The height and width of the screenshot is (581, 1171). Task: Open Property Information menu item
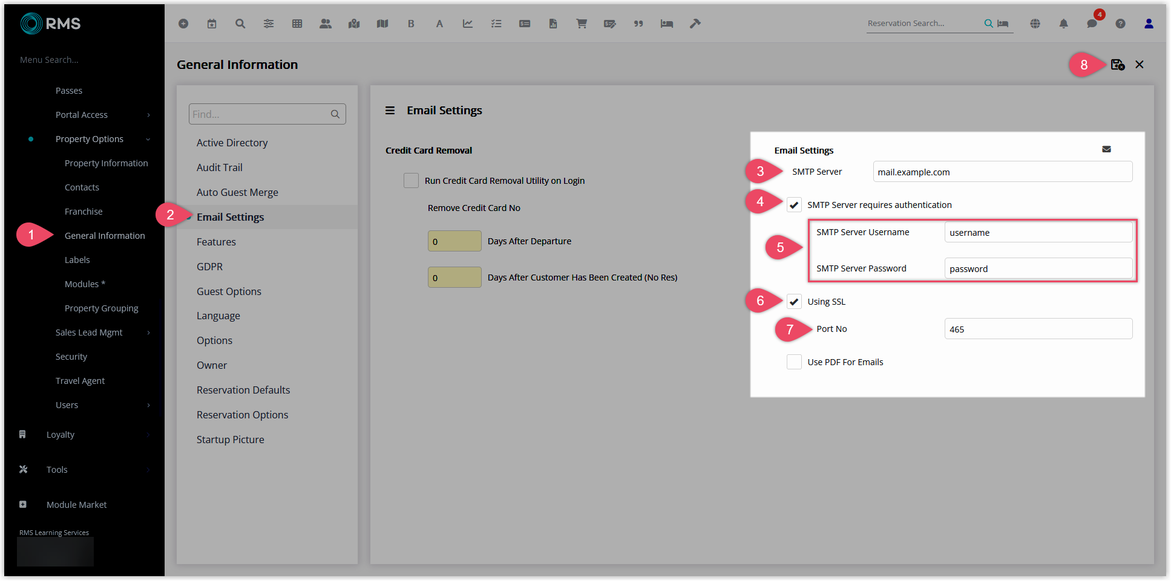(107, 163)
